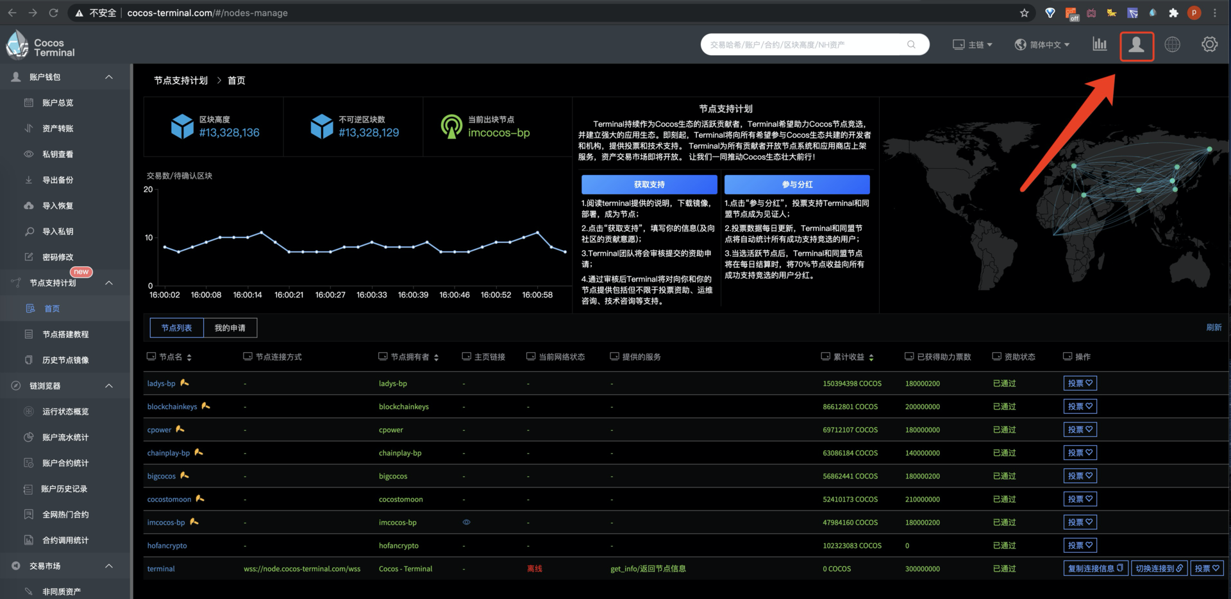1231x599 pixels.
Task: Open 账户历史记录 in the sidebar
Action: click(64, 489)
